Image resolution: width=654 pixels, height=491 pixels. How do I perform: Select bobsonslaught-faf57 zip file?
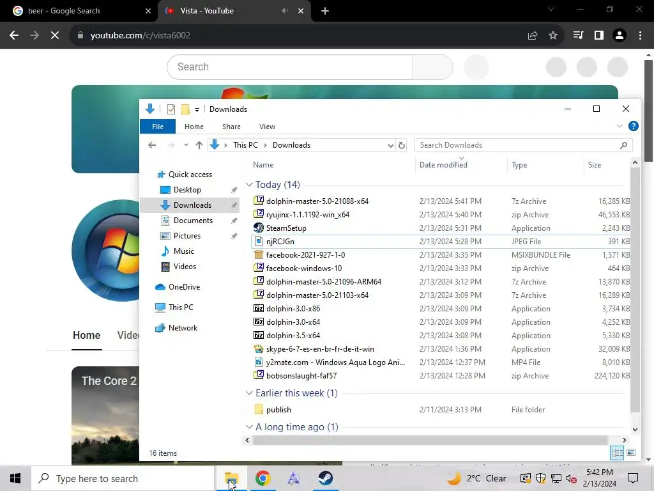coord(301,376)
